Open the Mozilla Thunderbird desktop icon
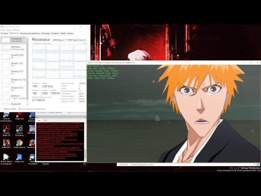The image size is (261, 196). (x=32, y=159)
